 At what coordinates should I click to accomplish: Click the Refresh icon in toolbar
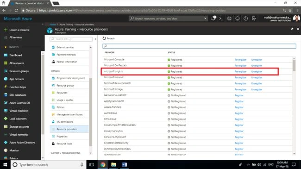[x=104, y=38]
